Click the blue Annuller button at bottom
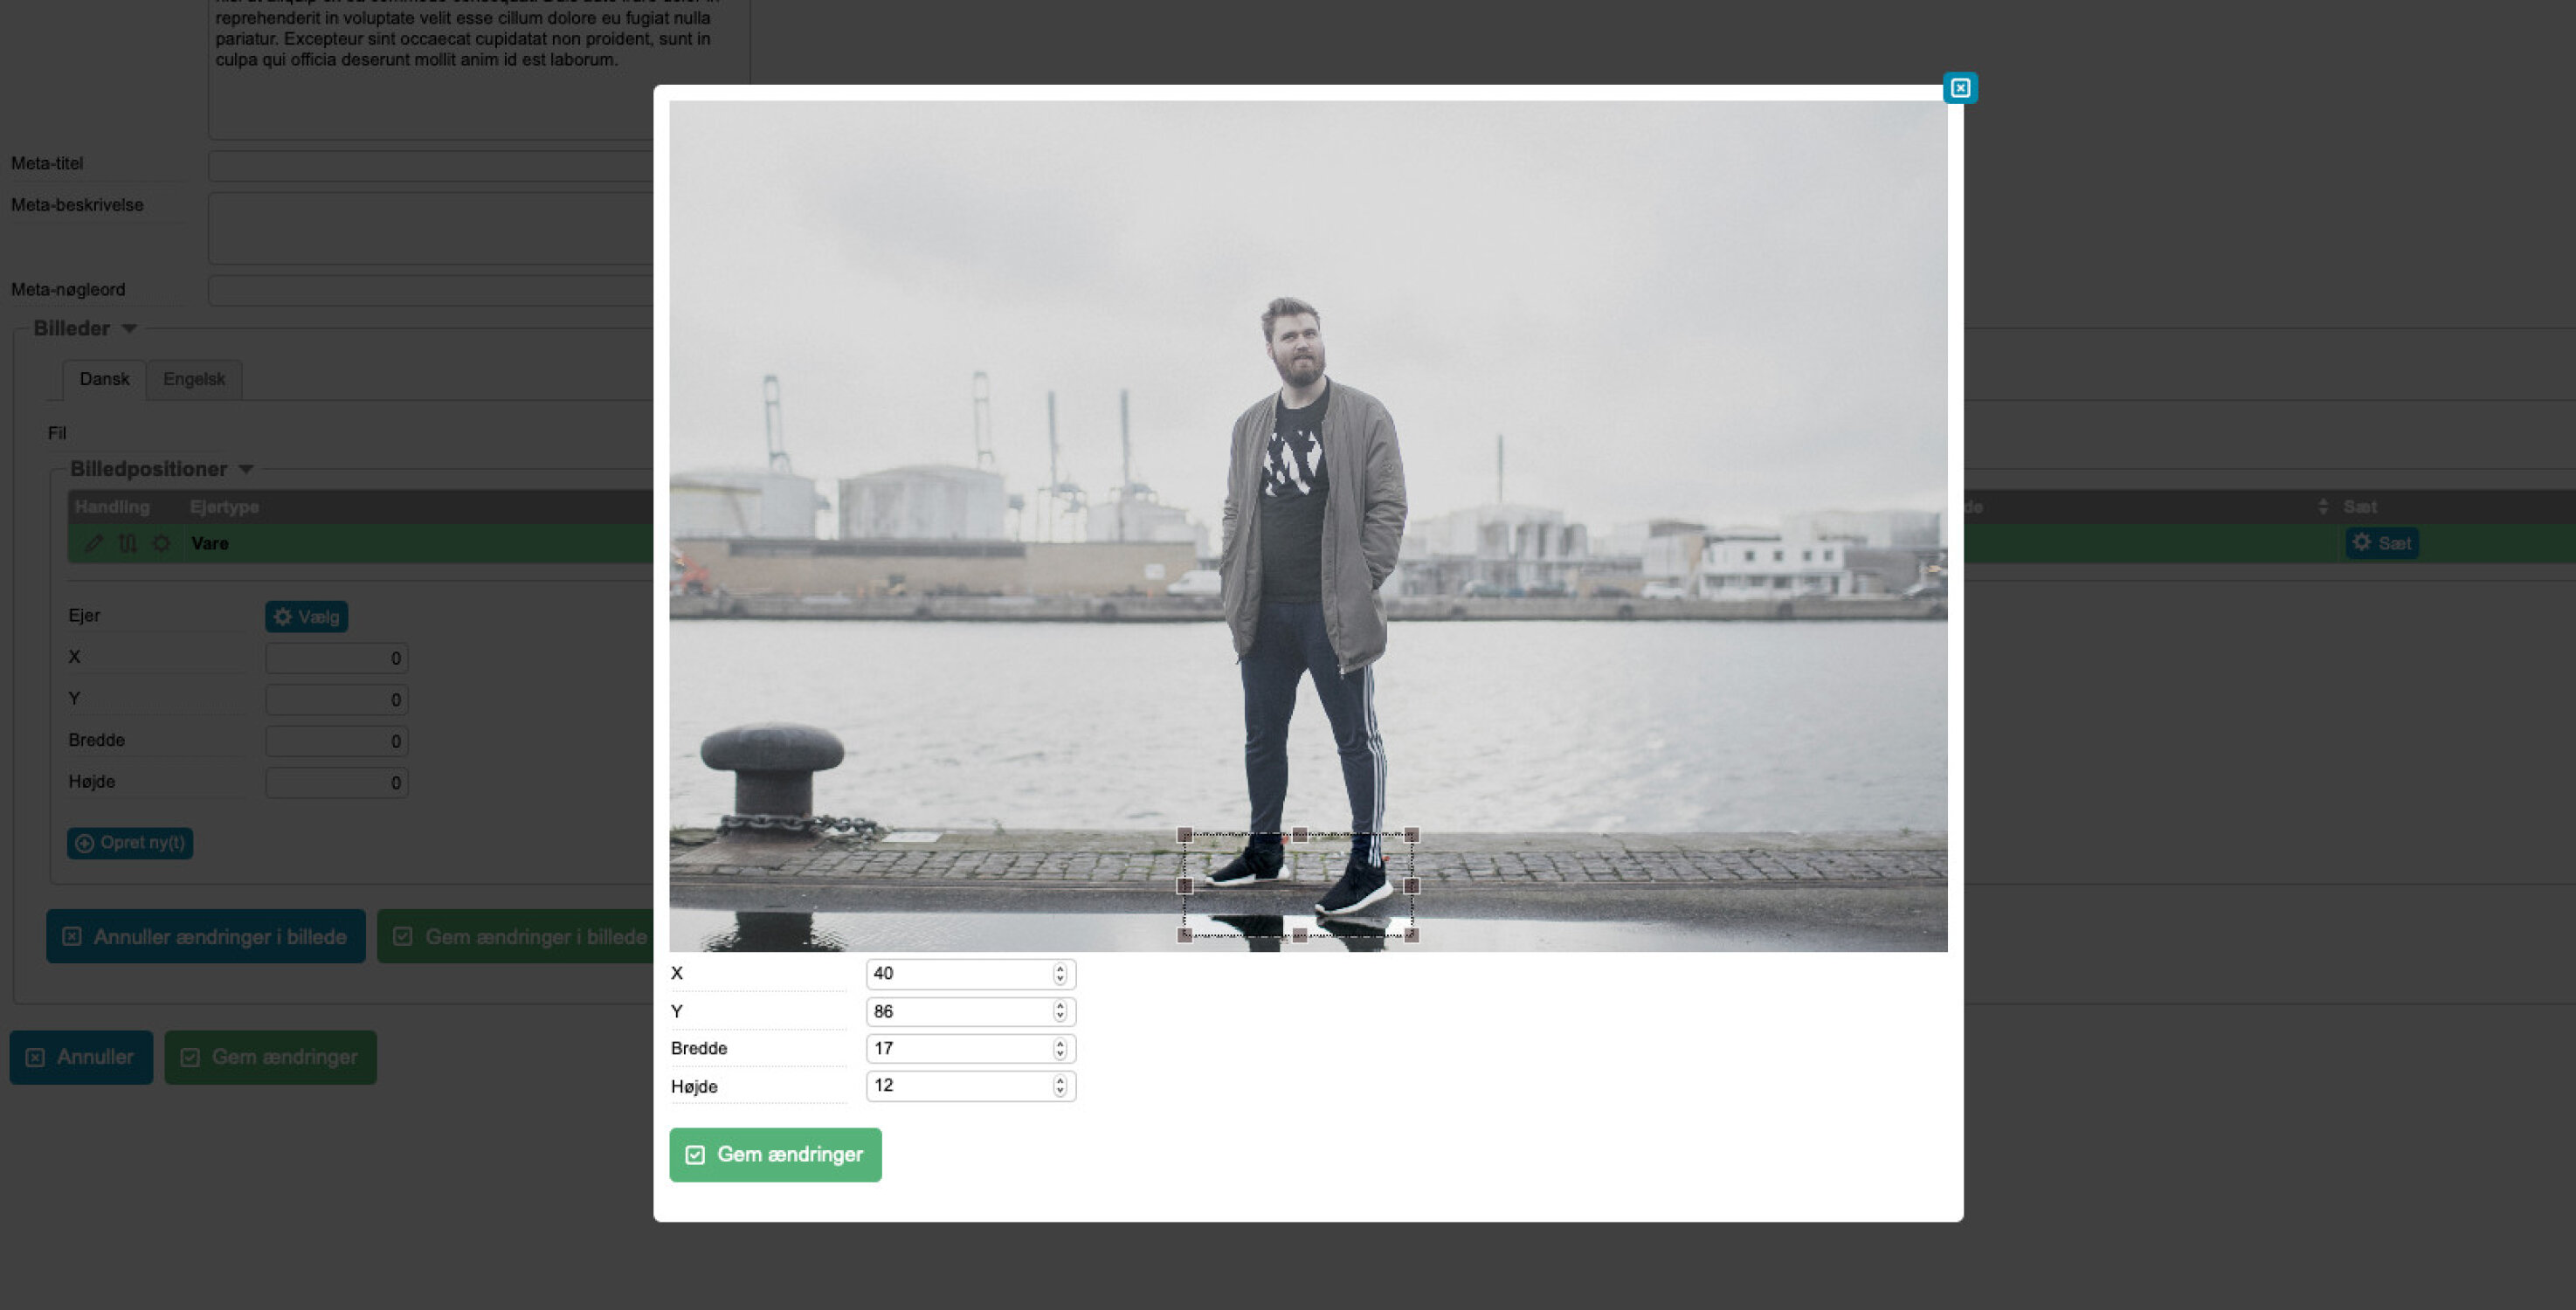The width and height of the screenshot is (2576, 1310). (x=81, y=1057)
